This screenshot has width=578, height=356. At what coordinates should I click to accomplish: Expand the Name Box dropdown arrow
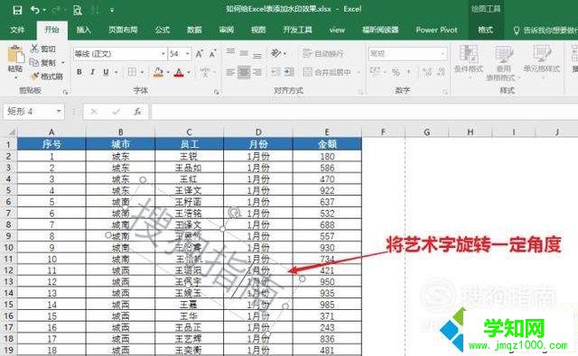pos(59,111)
